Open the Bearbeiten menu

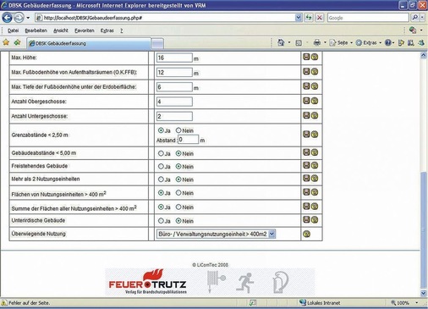coord(36,30)
